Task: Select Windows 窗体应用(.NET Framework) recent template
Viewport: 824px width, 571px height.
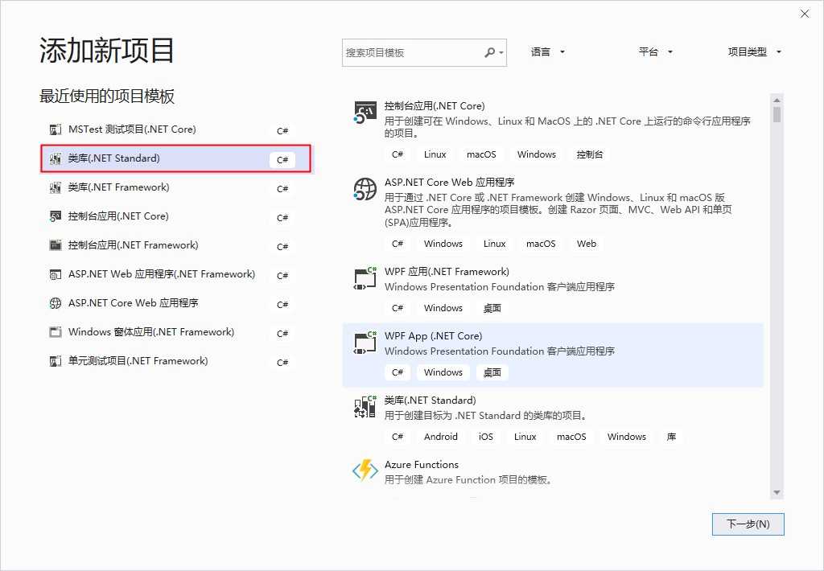Action: click(x=175, y=332)
